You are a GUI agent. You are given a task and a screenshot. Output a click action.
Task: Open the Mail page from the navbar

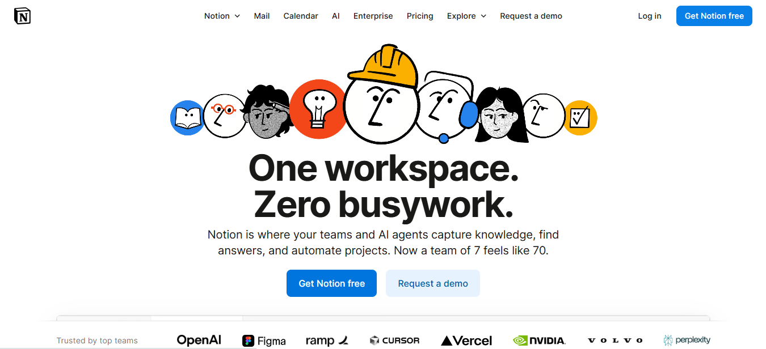[262, 16]
